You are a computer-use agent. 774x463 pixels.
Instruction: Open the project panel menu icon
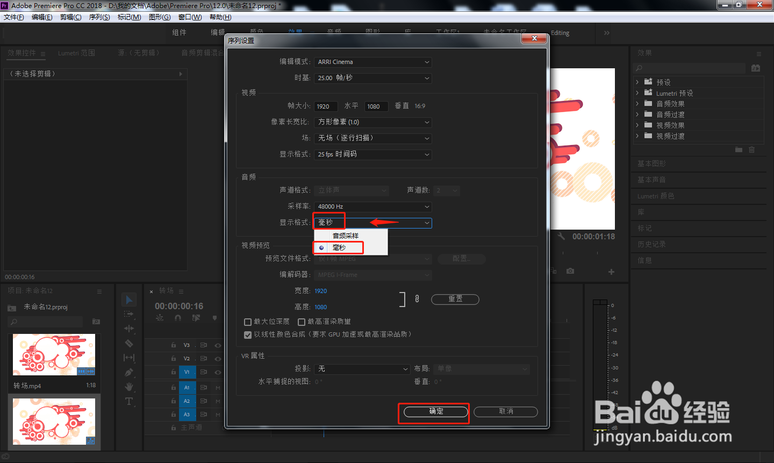click(x=99, y=291)
